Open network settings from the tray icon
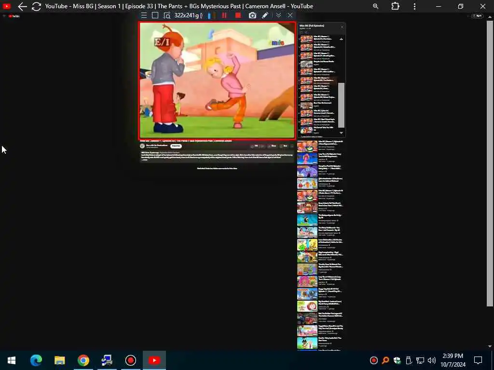Screen dimensions: 494x370 [420, 360]
